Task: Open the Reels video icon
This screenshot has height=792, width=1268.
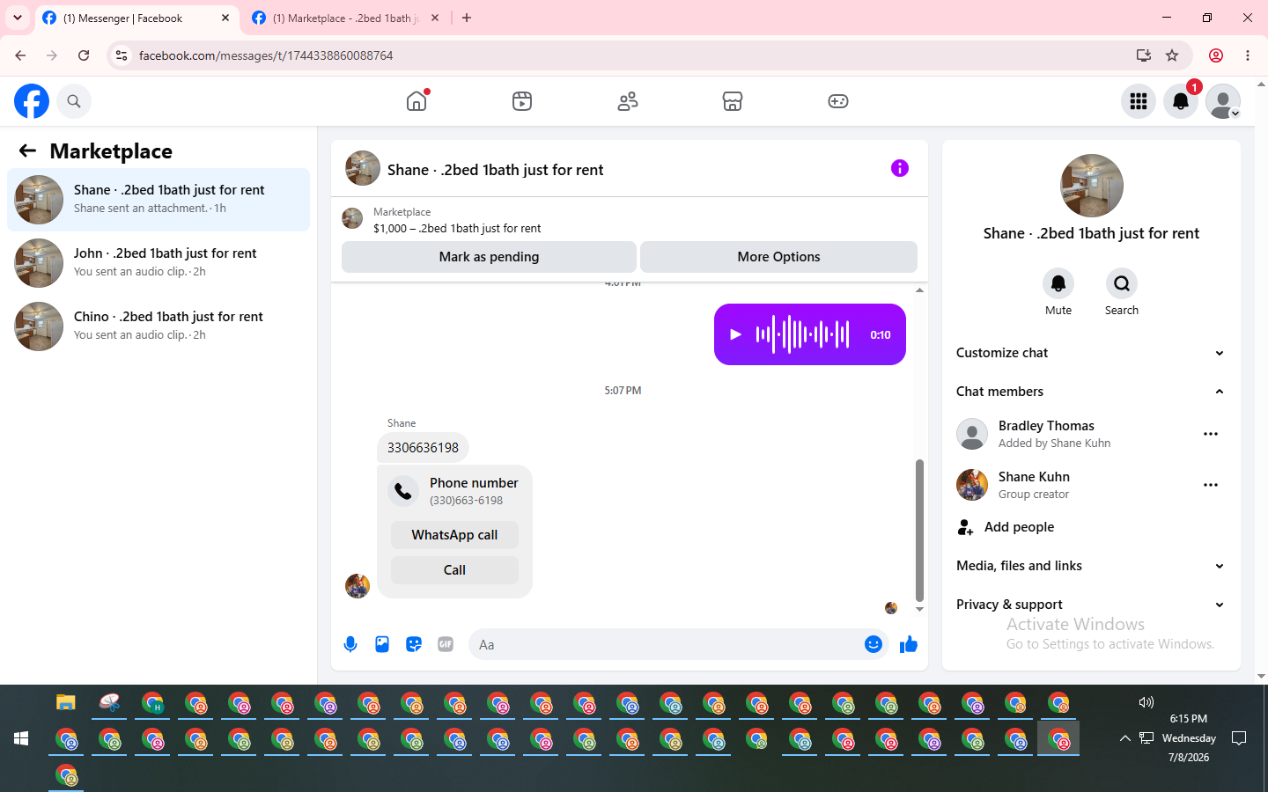Action: coord(522,101)
